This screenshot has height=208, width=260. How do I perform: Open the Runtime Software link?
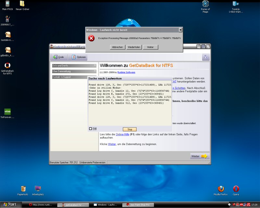click(126, 72)
